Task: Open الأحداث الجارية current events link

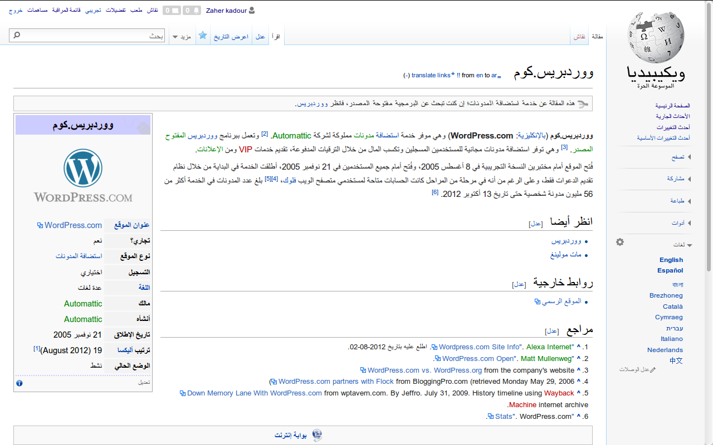Action: tap(673, 116)
